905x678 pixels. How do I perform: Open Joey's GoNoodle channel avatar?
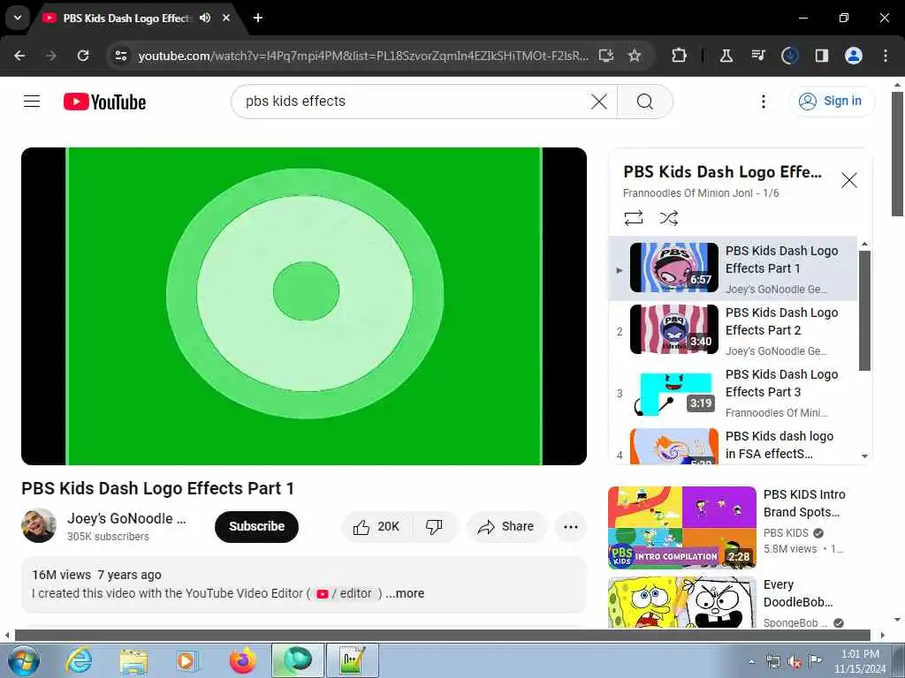tap(39, 525)
